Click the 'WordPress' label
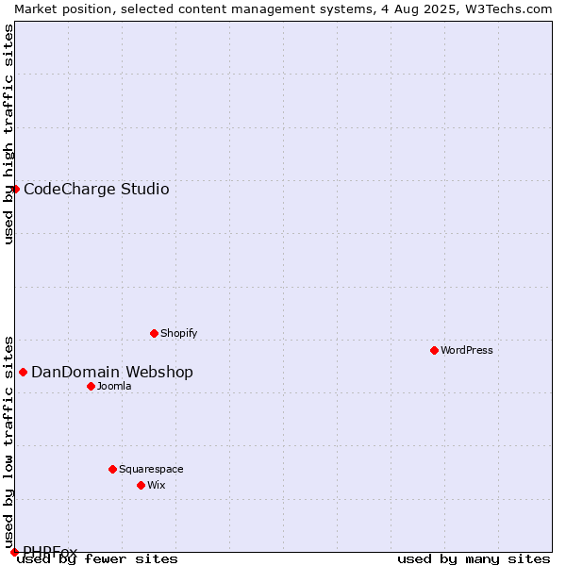Screen dimensions: 566x566 pyautogui.click(x=467, y=350)
